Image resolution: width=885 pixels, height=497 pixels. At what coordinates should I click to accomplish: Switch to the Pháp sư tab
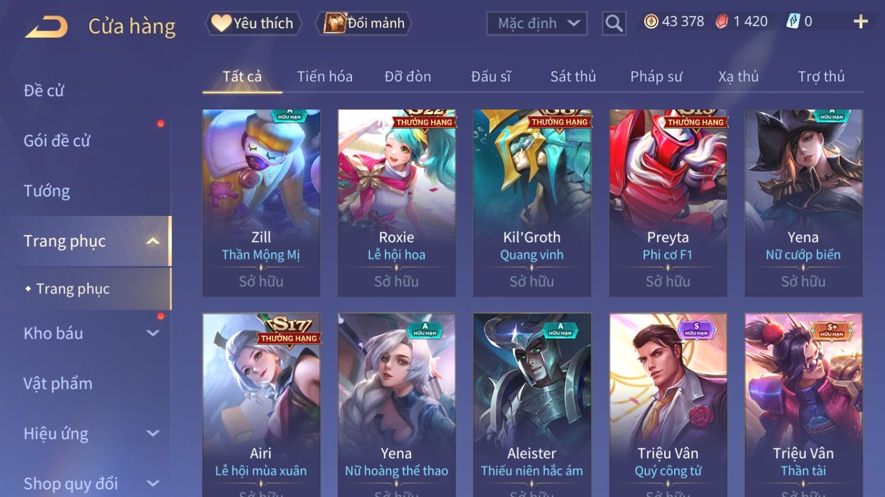click(656, 77)
